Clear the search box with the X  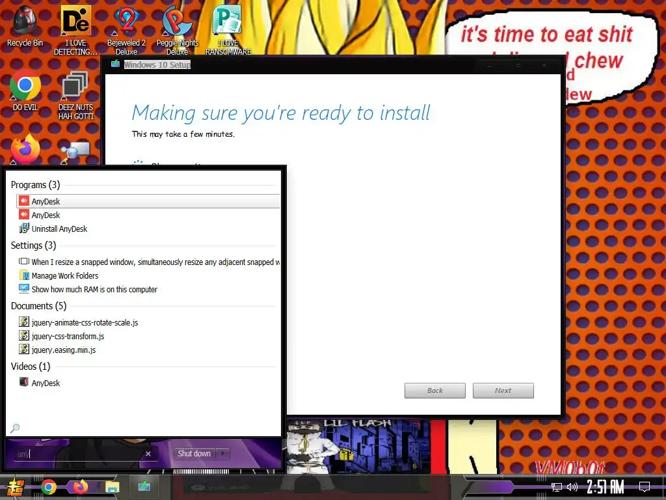148,454
